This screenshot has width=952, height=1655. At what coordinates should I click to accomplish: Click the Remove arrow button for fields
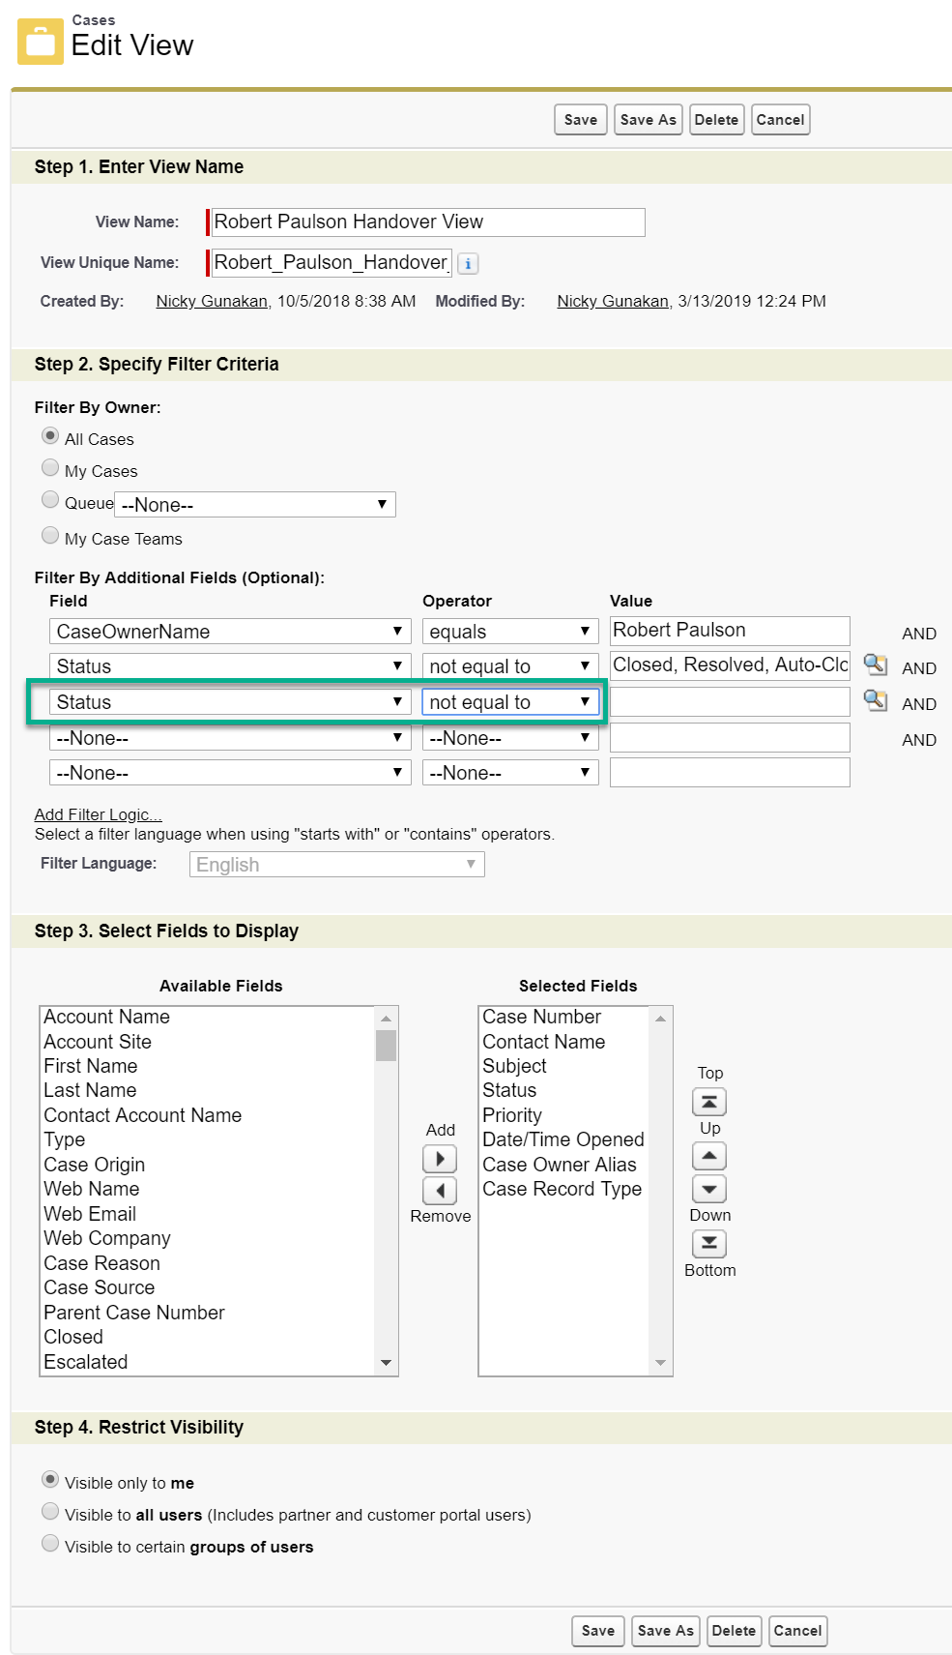pyautogui.click(x=440, y=1191)
